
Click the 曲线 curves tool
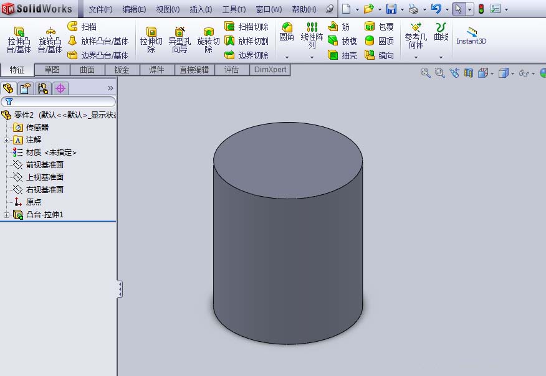tap(441, 32)
